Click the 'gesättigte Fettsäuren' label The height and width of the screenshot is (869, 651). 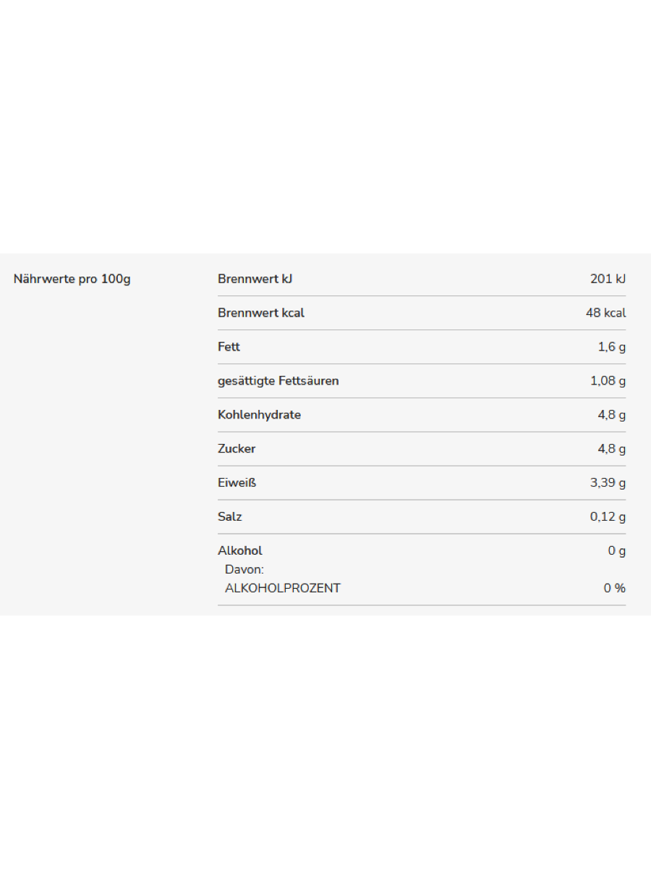[278, 381]
